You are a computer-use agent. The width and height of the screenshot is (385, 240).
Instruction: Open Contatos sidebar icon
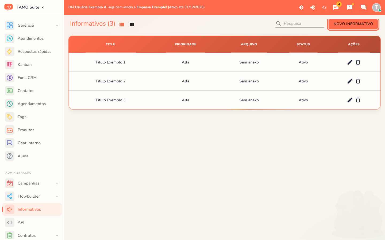(x=10, y=91)
